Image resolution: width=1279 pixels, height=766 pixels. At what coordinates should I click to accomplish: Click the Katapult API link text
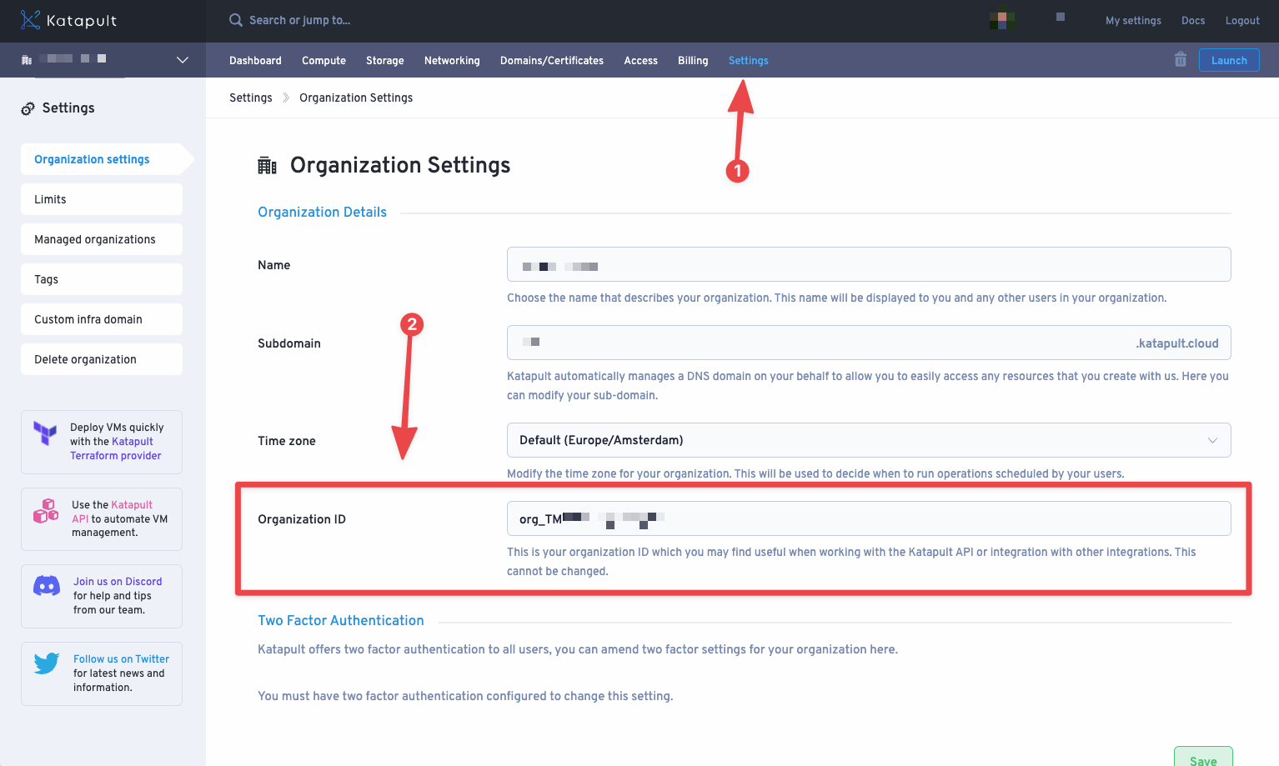112,512
